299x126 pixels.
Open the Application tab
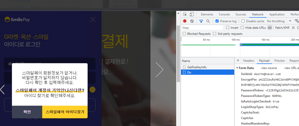coord(277,14)
